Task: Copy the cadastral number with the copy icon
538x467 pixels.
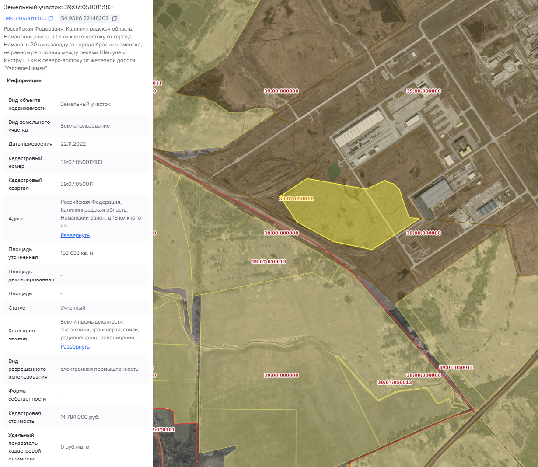Action: (x=51, y=18)
